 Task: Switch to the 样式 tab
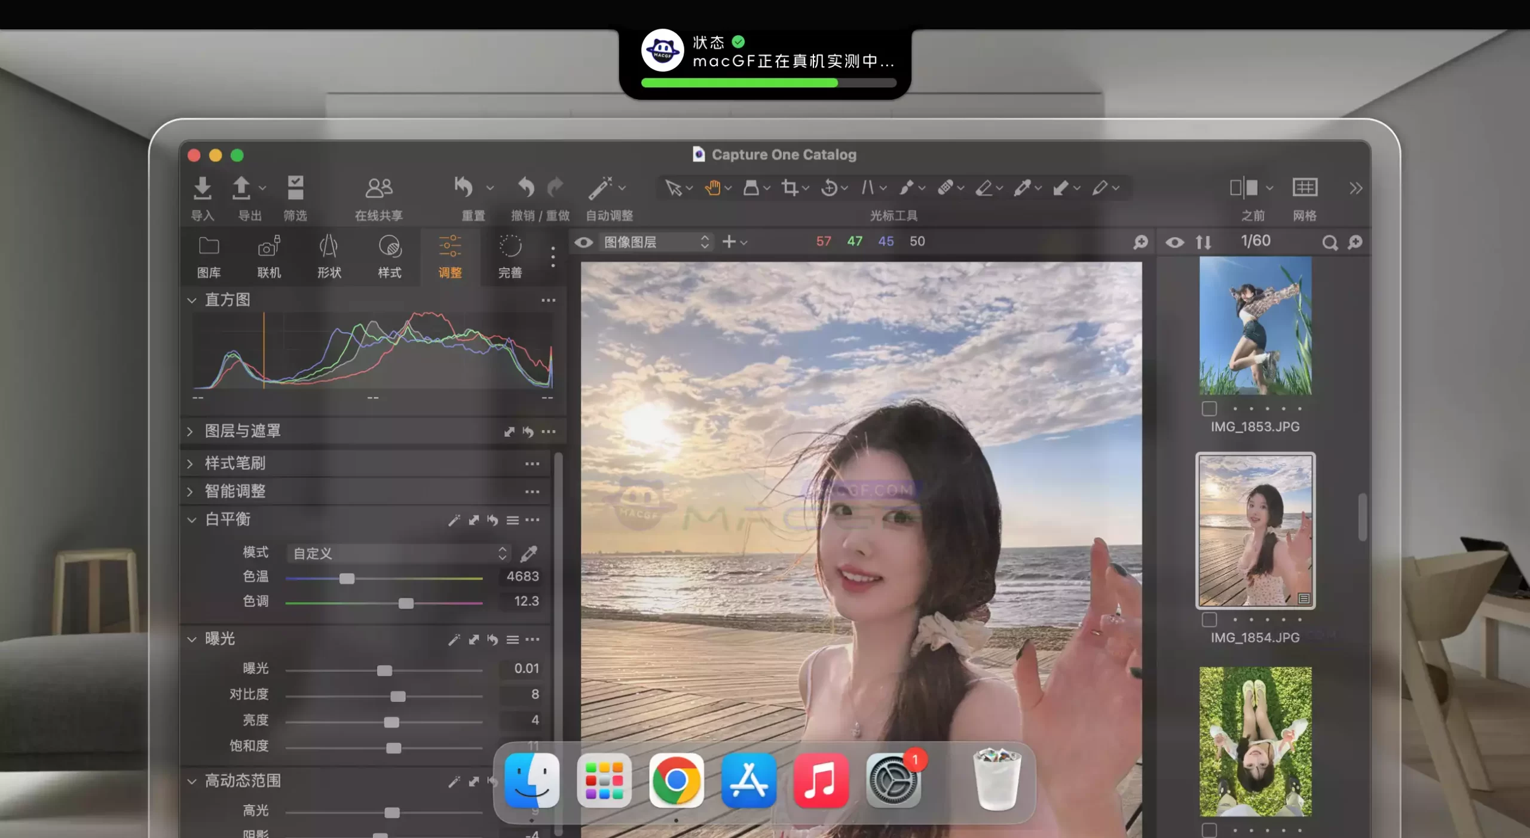(x=389, y=257)
